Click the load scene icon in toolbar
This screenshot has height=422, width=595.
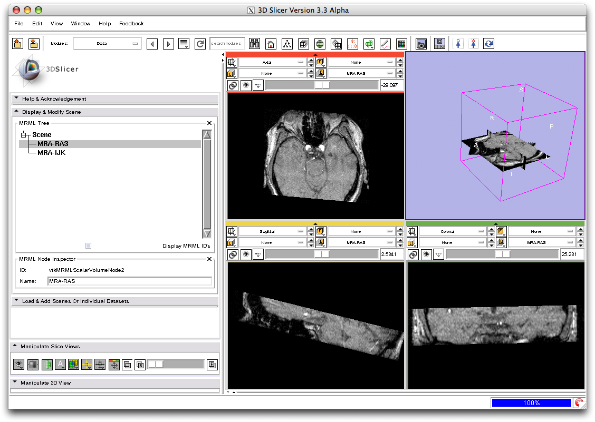tap(18, 44)
